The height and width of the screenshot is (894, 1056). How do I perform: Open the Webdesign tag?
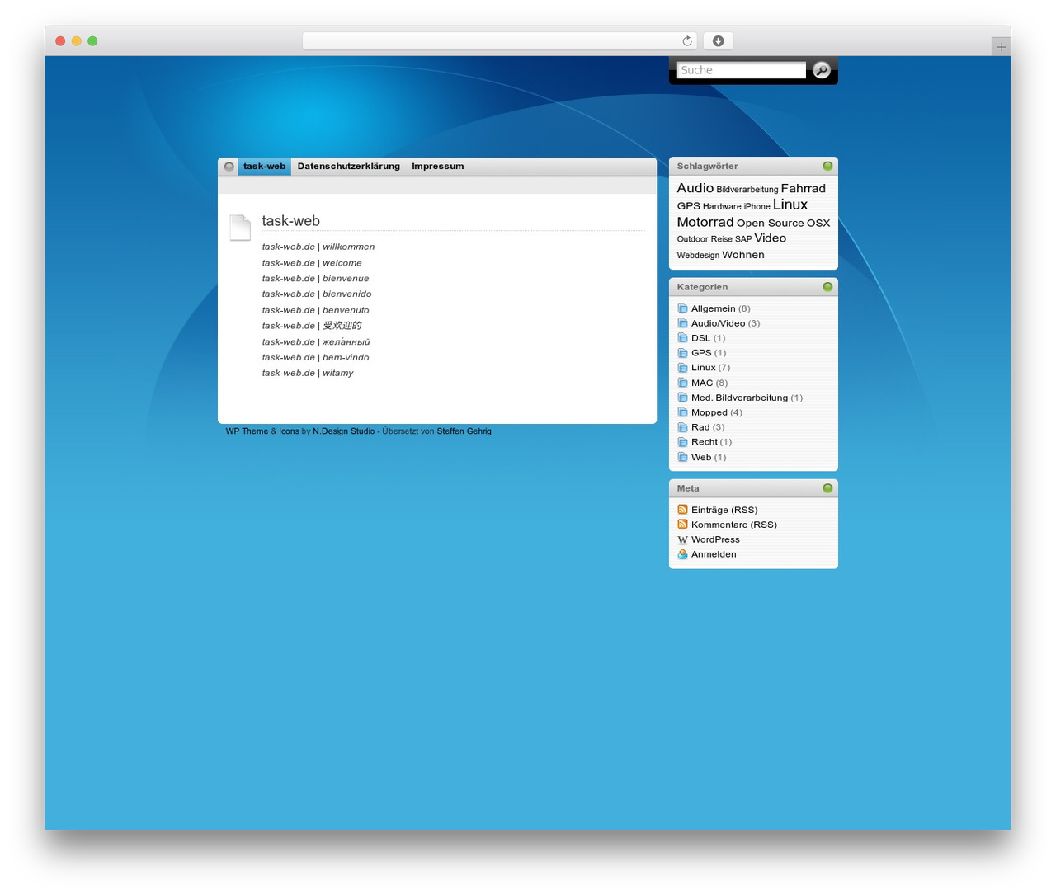[x=698, y=256]
